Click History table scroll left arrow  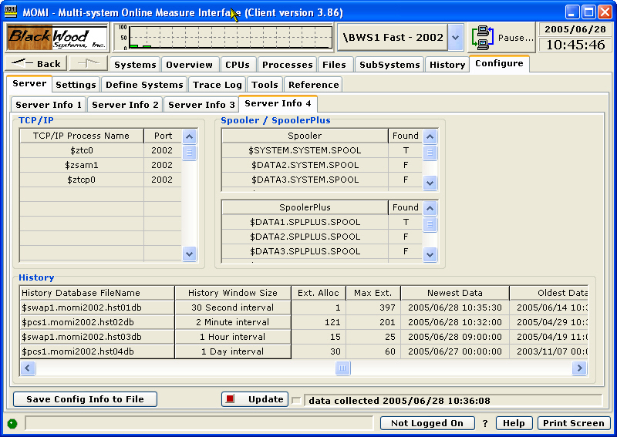[28, 368]
